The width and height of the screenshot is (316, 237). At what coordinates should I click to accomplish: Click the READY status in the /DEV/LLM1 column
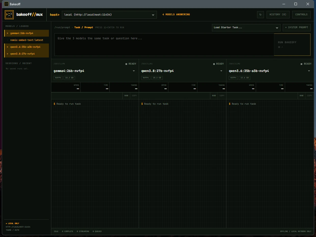pyautogui.click(x=218, y=64)
